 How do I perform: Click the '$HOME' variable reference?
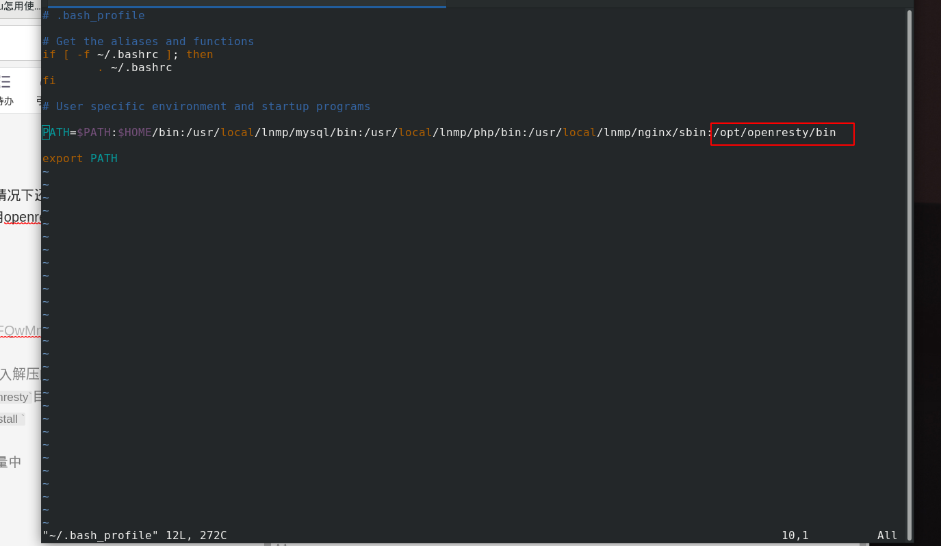click(x=135, y=132)
